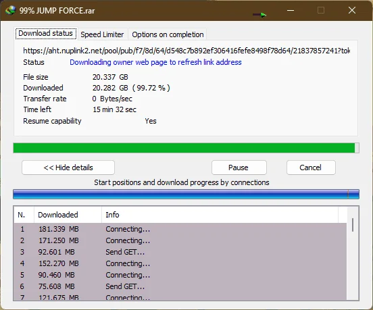Click Connecting info in row 1
This screenshot has width=373, height=310.
point(128,229)
